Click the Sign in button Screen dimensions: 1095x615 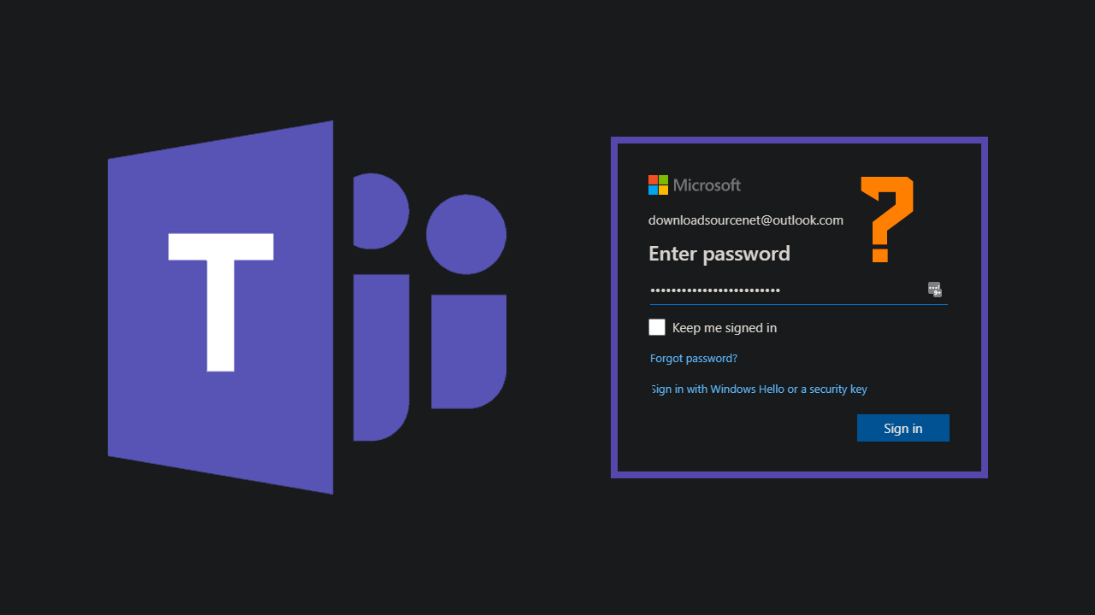[903, 428]
